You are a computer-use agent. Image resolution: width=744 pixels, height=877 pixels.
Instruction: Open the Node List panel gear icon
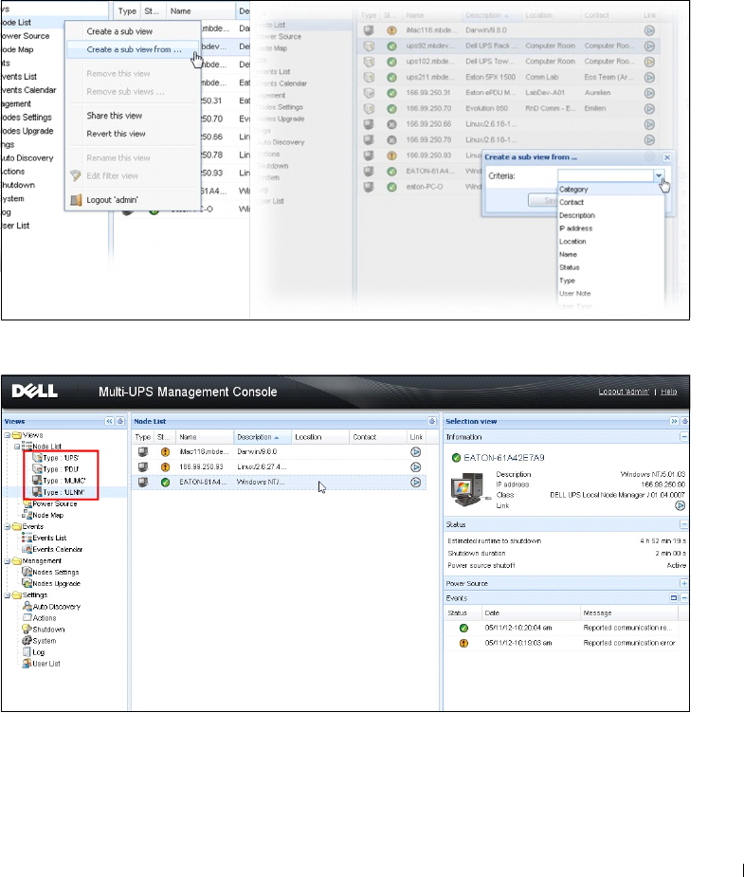(x=432, y=421)
